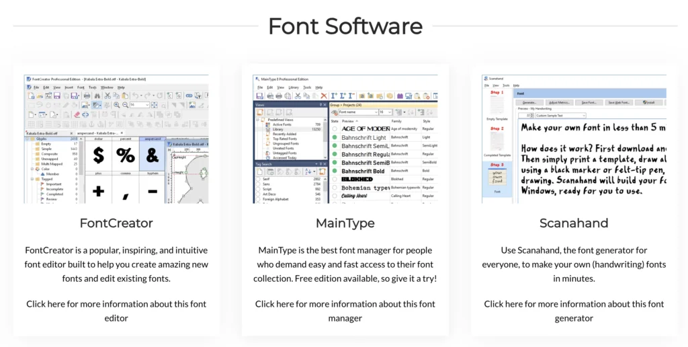Follow the link for more information about font editor
The image size is (688, 347).
[x=116, y=311]
